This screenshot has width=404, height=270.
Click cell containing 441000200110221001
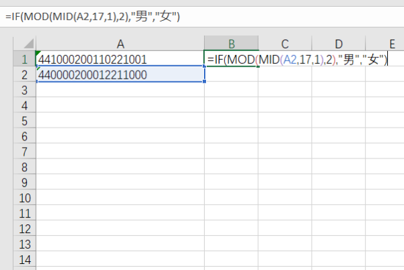point(121,59)
